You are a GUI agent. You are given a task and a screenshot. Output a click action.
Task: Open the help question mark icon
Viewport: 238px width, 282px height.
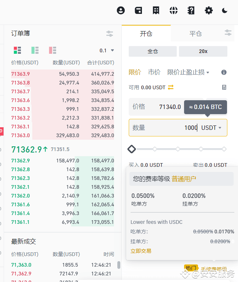point(191,10)
